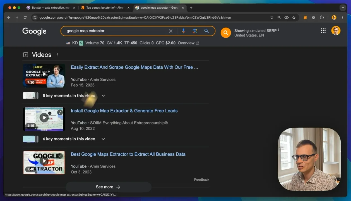Switch to the Botster data extraction tab

(x=51, y=8)
